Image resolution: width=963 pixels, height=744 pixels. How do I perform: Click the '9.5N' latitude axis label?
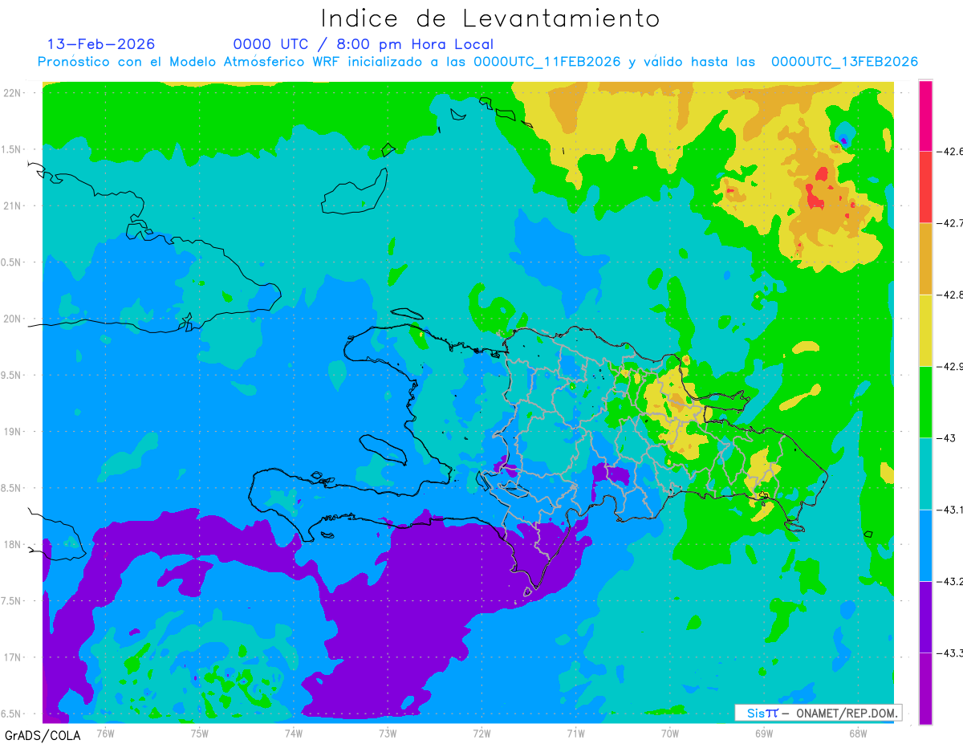pos(11,375)
